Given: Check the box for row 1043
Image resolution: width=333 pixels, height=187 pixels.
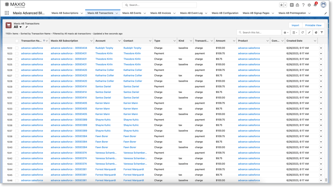Looking at the screenshot, I should [x=17, y=164].
